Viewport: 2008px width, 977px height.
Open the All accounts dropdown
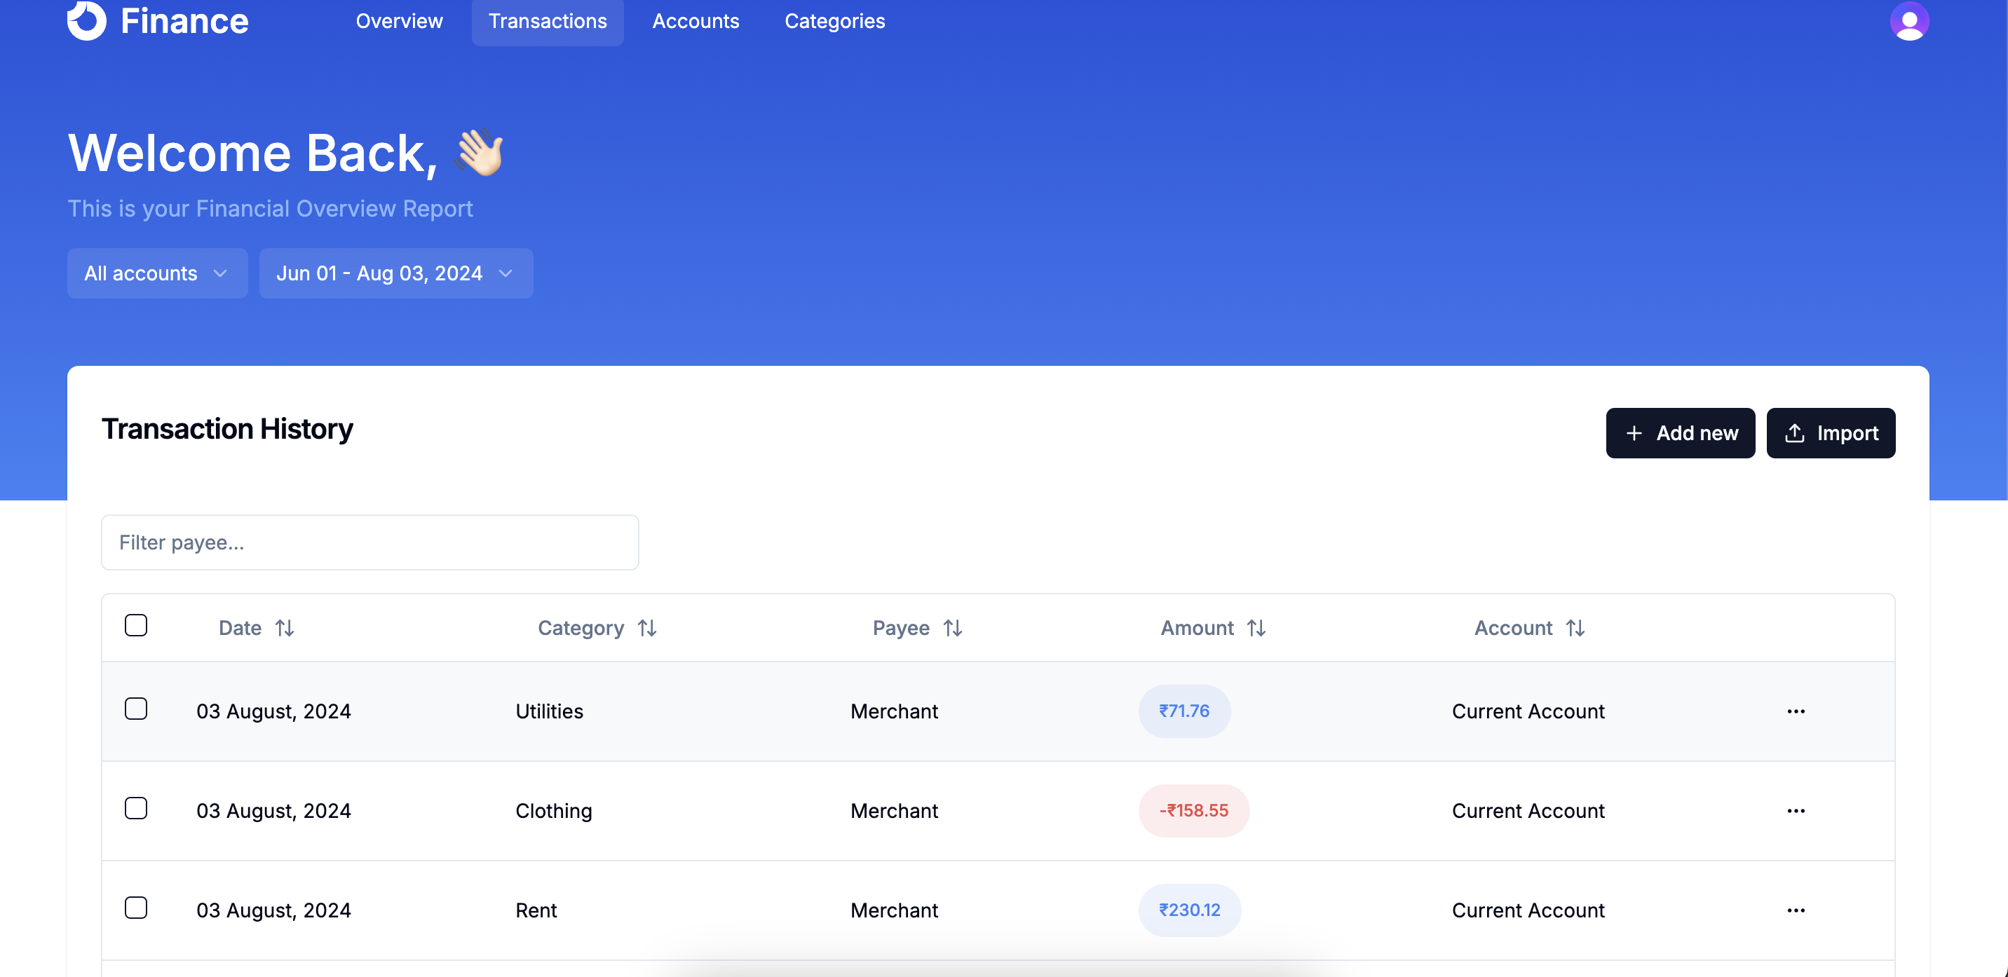pyautogui.click(x=156, y=273)
